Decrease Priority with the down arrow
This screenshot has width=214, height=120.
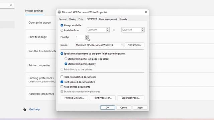[87, 38]
